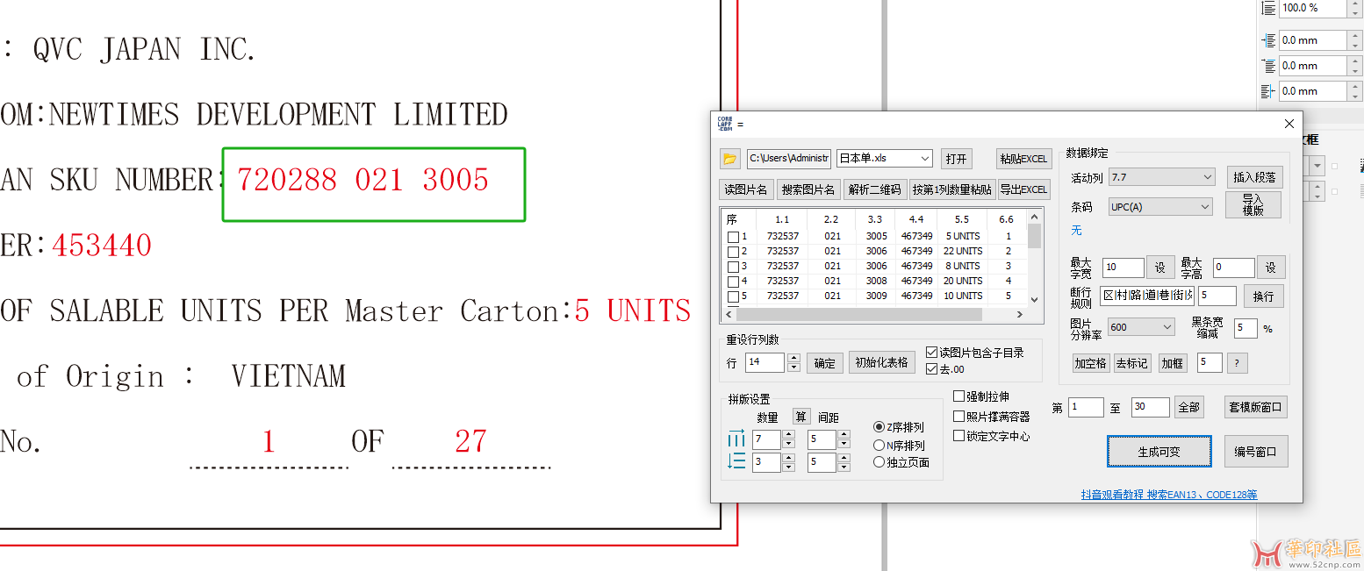Select the N序排列 radio option
The image size is (1364, 571).
(x=879, y=446)
